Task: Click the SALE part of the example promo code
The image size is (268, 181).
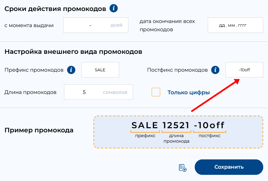Action: point(145,125)
